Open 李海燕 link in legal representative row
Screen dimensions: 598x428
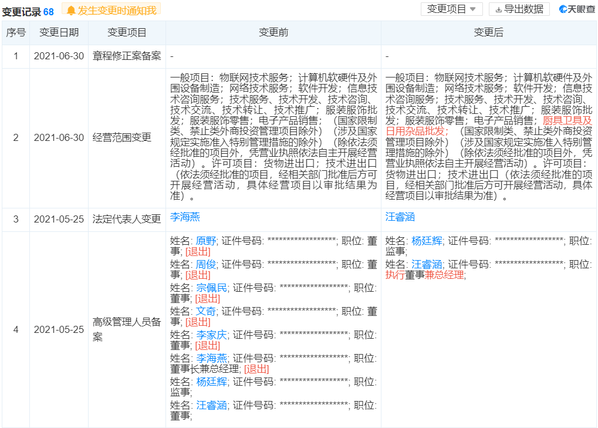[185, 217]
